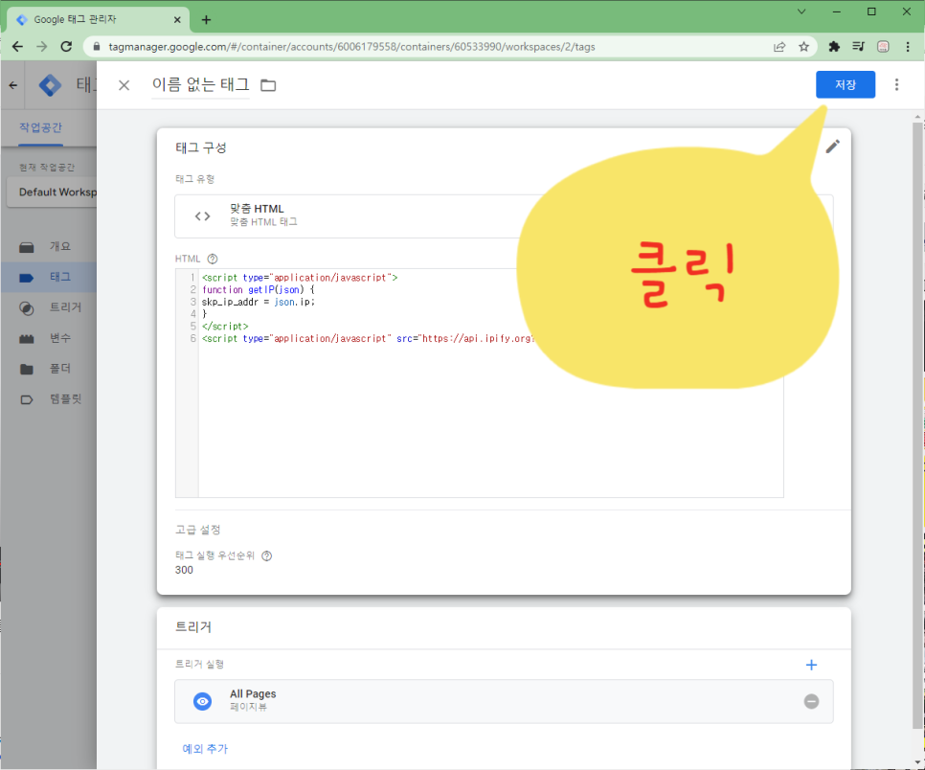Open the folder icon beside the tag name
The height and width of the screenshot is (770, 925).
(x=268, y=85)
